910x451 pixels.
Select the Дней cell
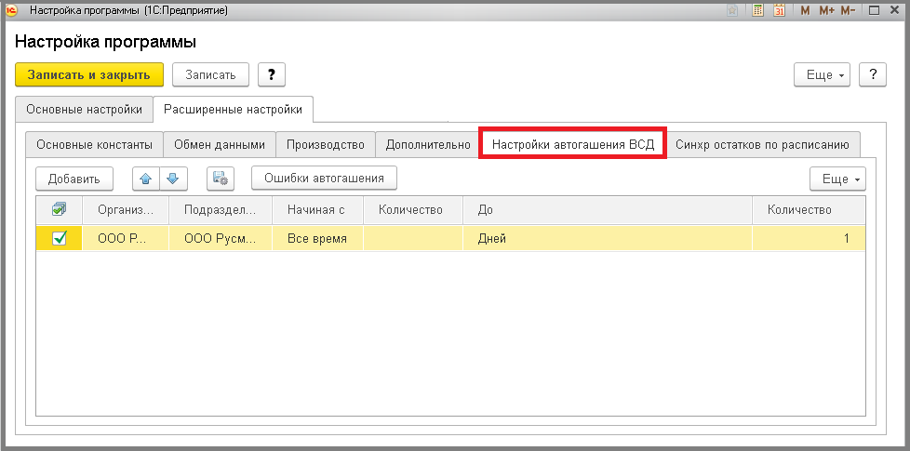[608, 238]
